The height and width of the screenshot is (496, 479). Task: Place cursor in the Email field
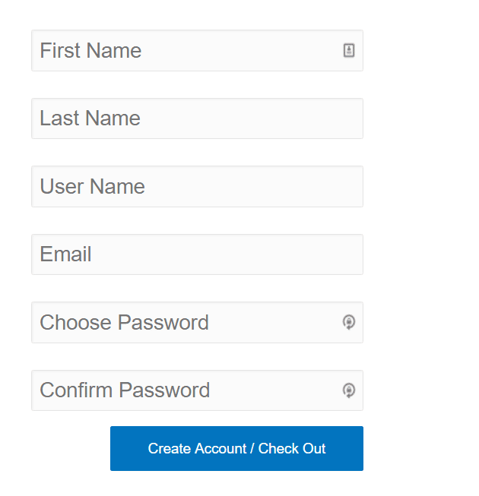pos(197,254)
